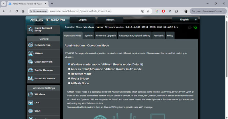Click the translate page icon
The height and width of the screenshot is (119, 228).
142,11
